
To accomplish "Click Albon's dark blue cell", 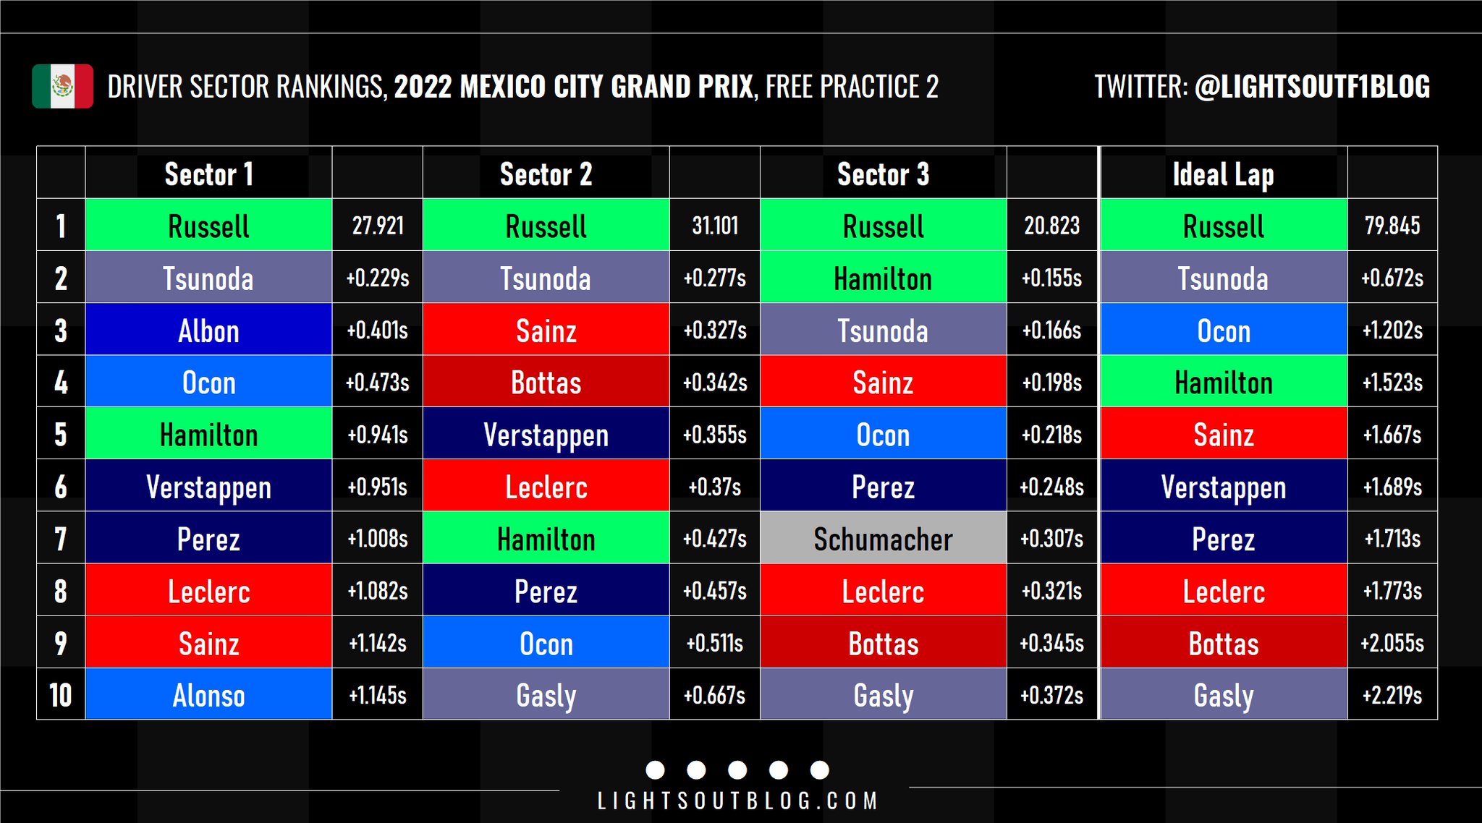I will click(x=208, y=331).
